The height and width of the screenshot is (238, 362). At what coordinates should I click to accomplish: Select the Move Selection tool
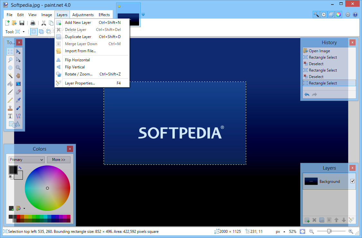(18, 60)
